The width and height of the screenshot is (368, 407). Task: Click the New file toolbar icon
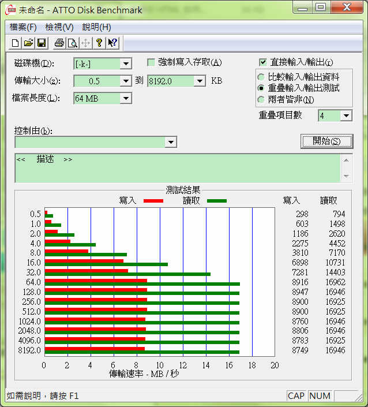pyautogui.click(x=16, y=43)
